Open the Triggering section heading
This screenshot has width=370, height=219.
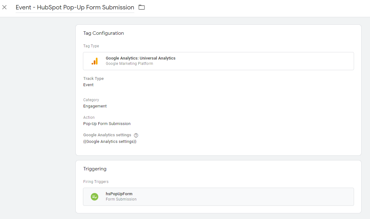point(95,169)
